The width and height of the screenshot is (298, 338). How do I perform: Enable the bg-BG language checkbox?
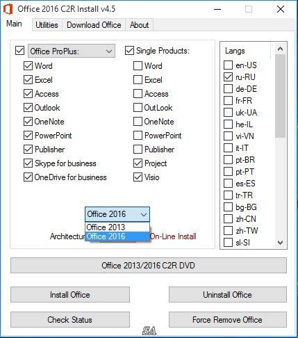pyautogui.click(x=228, y=207)
